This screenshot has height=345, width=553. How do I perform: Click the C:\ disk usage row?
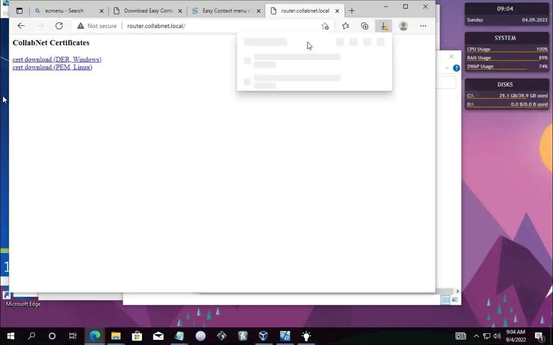(507, 96)
